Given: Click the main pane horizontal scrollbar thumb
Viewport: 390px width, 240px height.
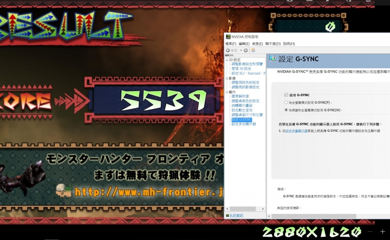Looking at the screenshot, I should coord(314,216).
